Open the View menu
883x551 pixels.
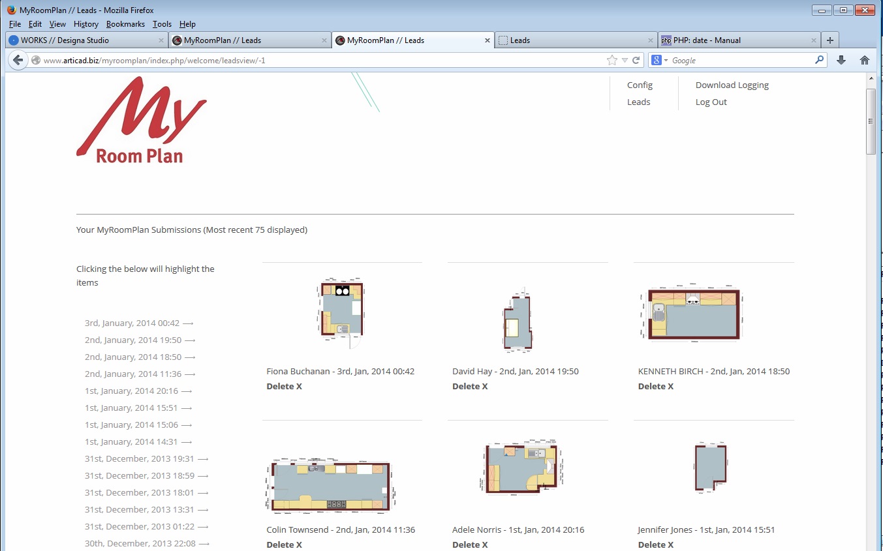(x=57, y=24)
